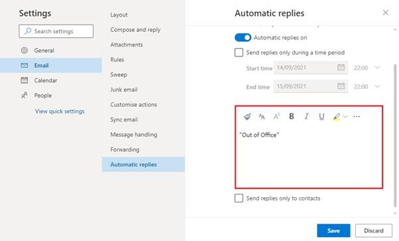
Task: Discard the automatic reply changes
Action: click(374, 230)
